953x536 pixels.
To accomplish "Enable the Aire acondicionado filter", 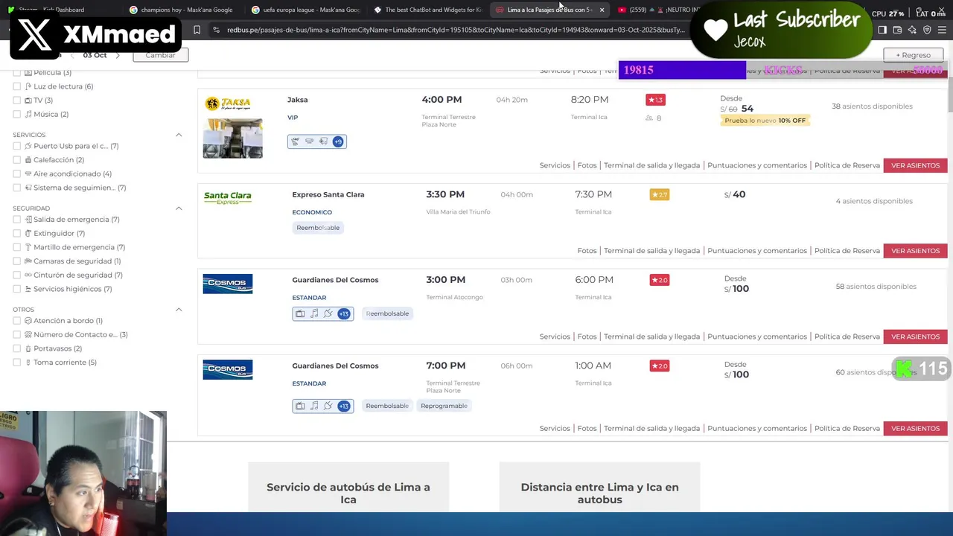I will point(16,174).
